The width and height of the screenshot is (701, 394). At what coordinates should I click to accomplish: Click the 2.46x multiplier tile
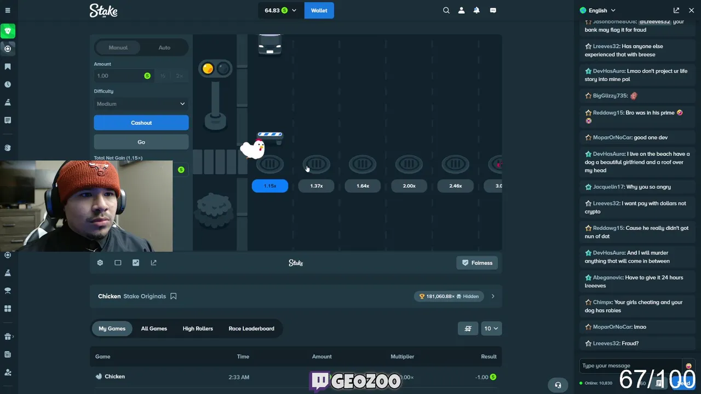tap(456, 186)
